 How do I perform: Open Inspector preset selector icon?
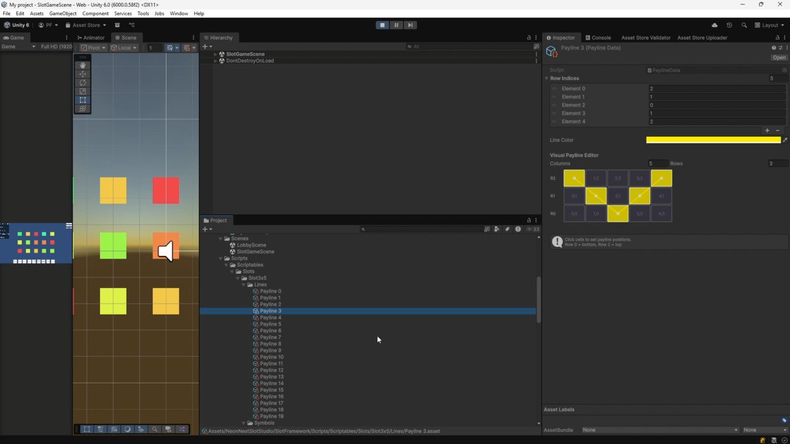780,47
